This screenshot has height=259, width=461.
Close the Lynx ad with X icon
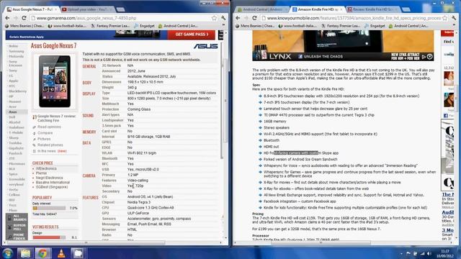click(x=429, y=57)
